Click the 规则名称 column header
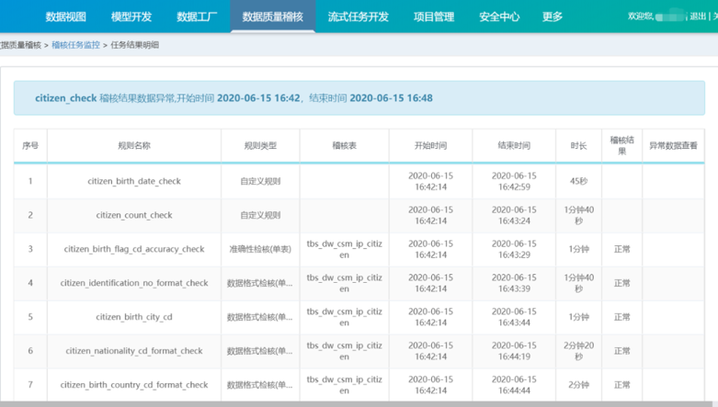The height and width of the screenshot is (407, 718). click(134, 145)
